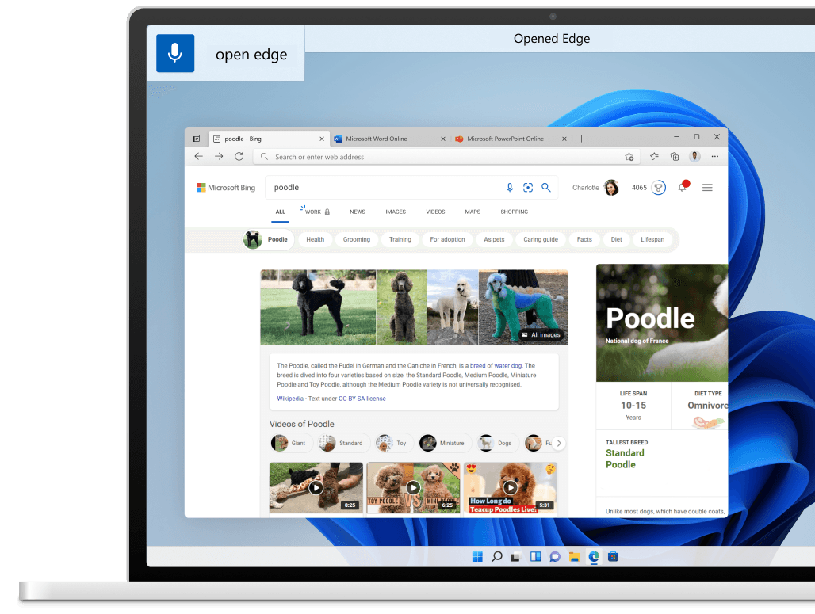The width and height of the screenshot is (815, 614).
Task: Open the CC-BY-SA license link
Action: click(362, 399)
